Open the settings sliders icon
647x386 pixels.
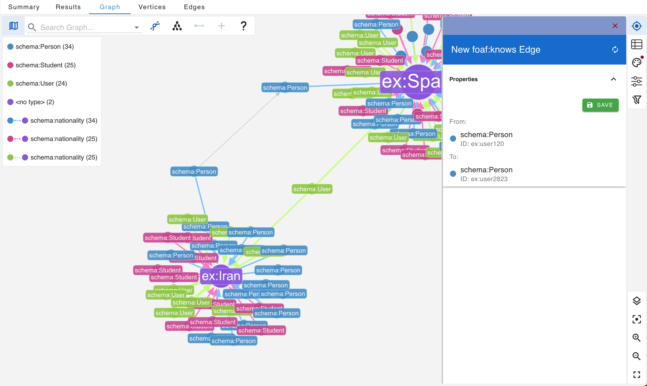636,81
